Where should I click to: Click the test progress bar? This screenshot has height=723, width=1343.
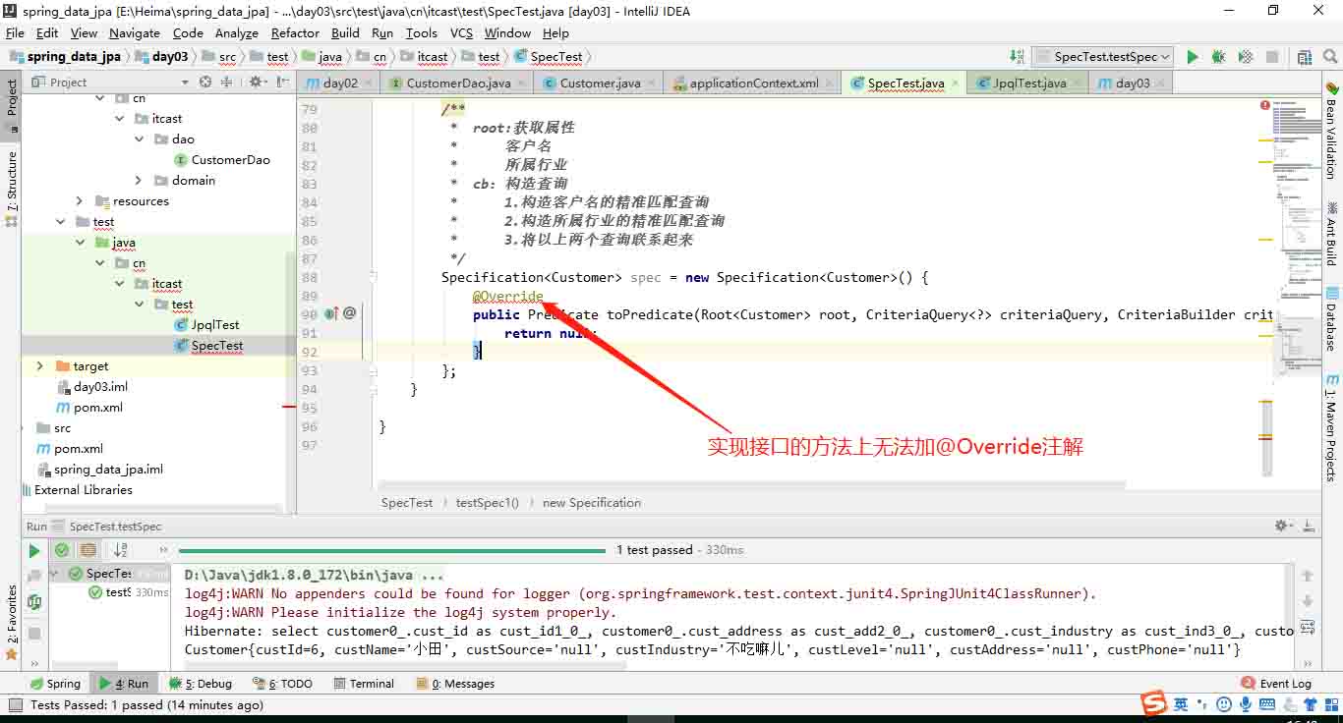coord(392,551)
